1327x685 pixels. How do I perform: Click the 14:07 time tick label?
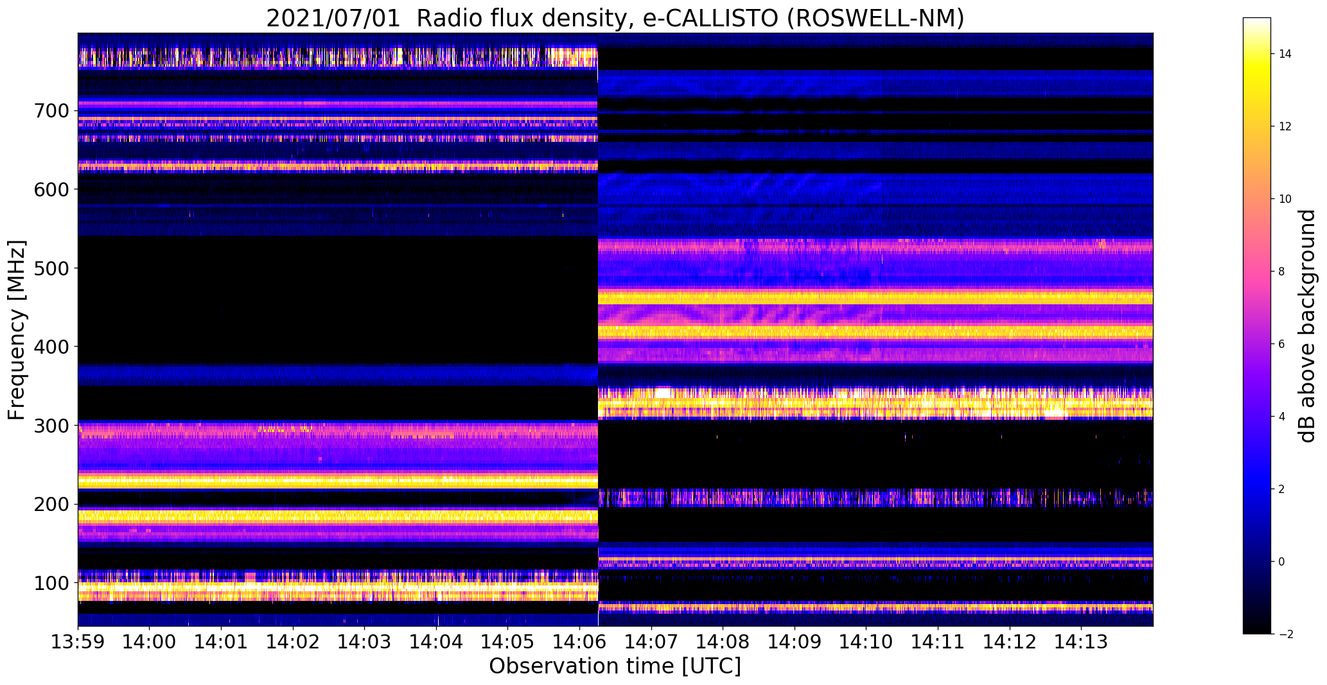click(651, 641)
